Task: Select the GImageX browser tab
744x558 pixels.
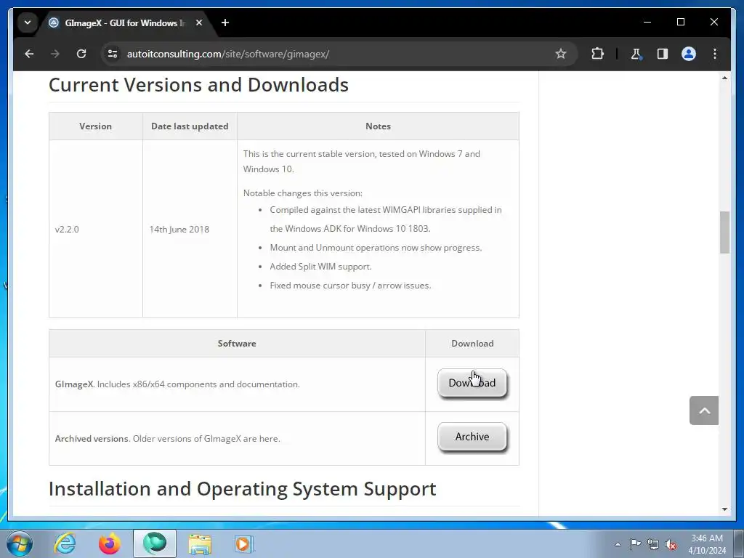Action: (124, 23)
